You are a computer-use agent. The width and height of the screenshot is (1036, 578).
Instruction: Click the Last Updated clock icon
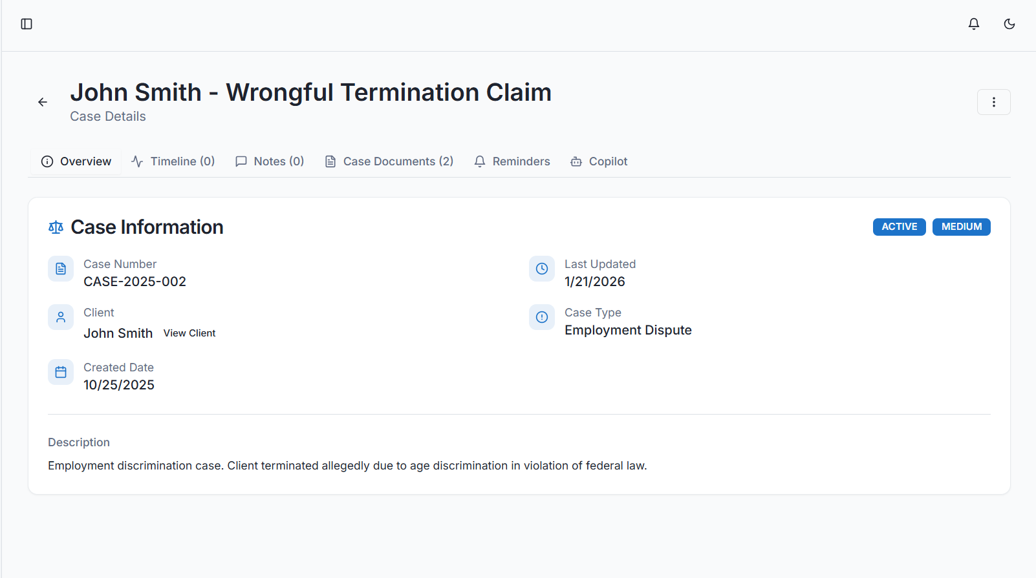tap(542, 269)
